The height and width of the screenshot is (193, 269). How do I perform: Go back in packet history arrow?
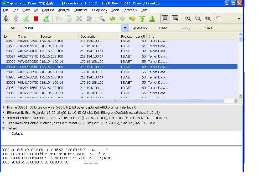[x=112, y=19]
